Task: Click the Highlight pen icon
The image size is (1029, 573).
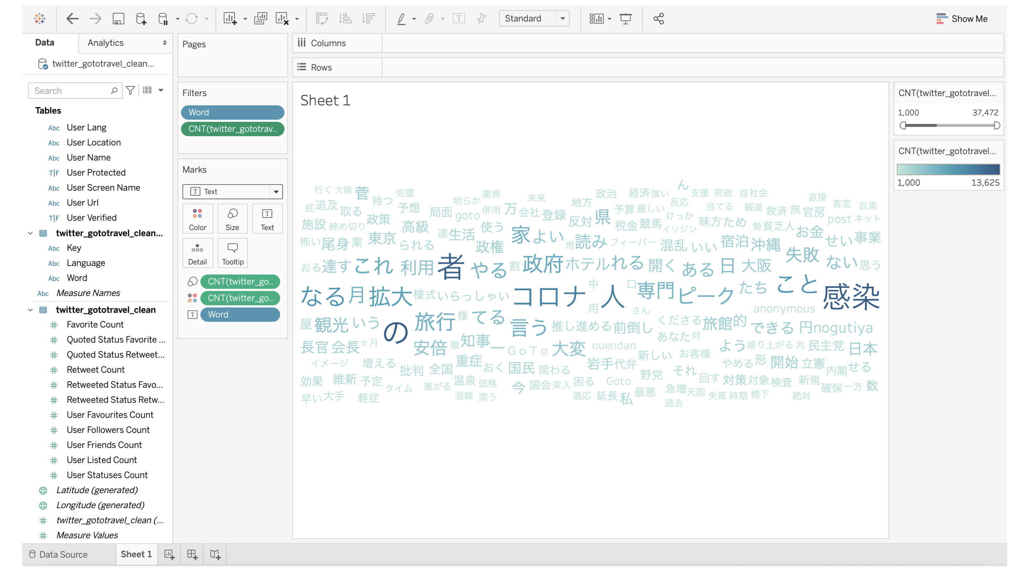Action: click(x=401, y=18)
